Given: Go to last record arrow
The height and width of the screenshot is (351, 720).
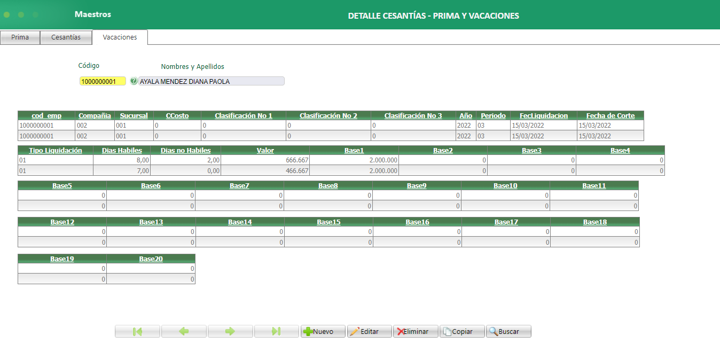Looking at the screenshot, I should [x=277, y=331].
